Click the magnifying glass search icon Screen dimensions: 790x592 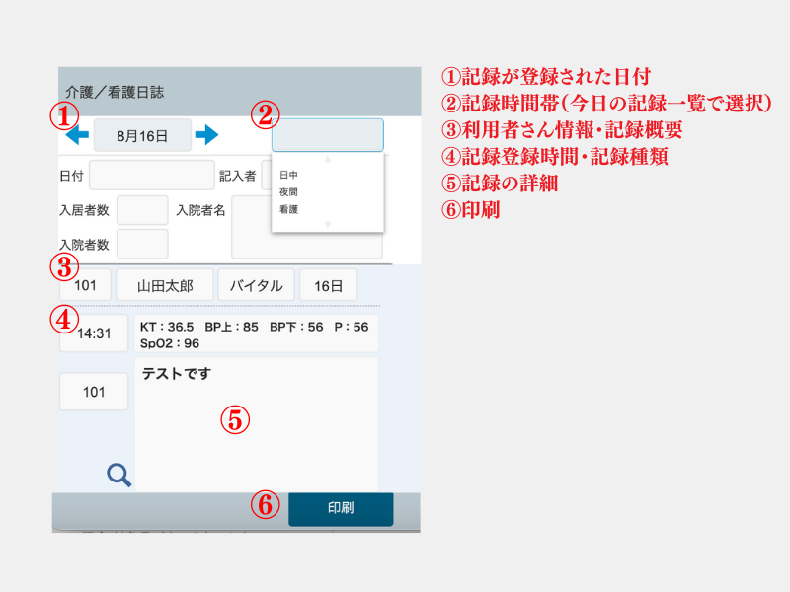(119, 476)
